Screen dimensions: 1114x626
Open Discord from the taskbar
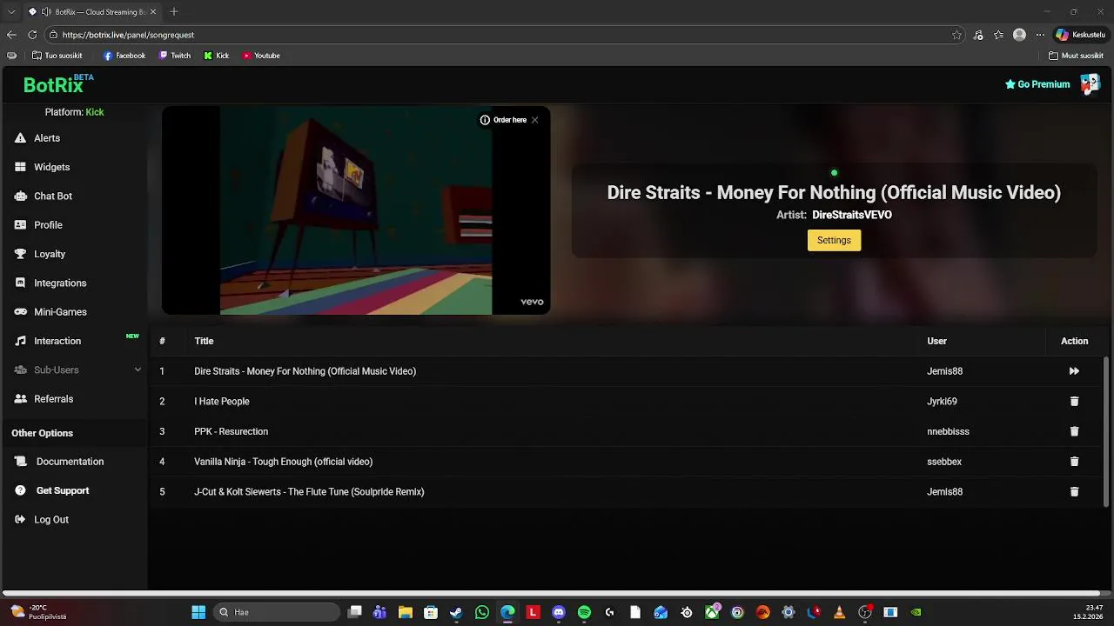[559, 612]
